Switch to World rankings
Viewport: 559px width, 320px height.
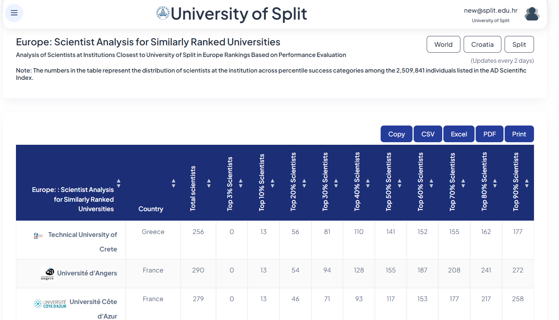[x=443, y=44]
